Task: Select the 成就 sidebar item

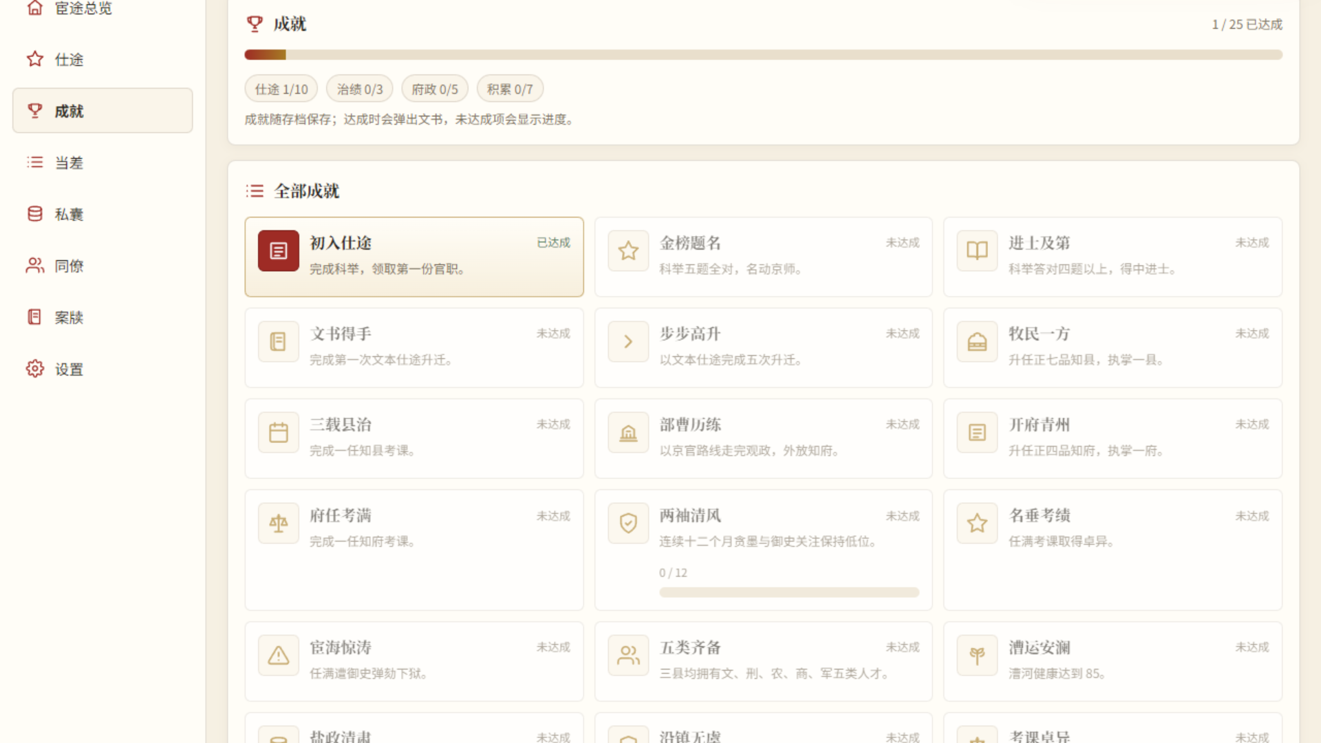Action: [x=103, y=111]
